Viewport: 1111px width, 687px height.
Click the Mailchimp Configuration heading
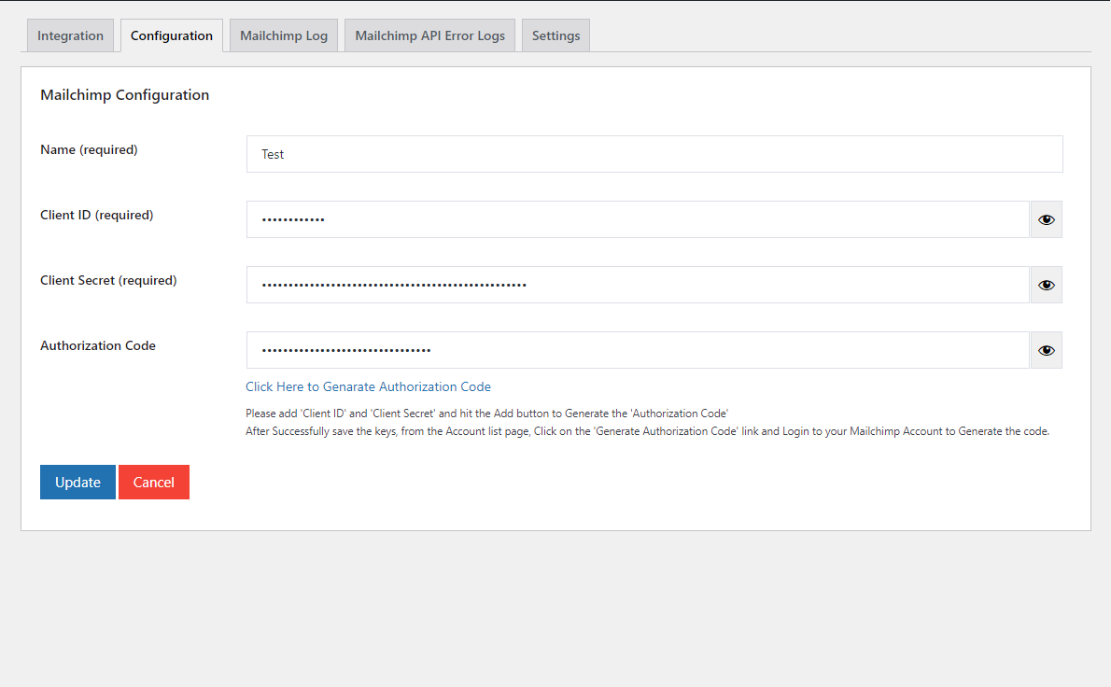click(125, 95)
